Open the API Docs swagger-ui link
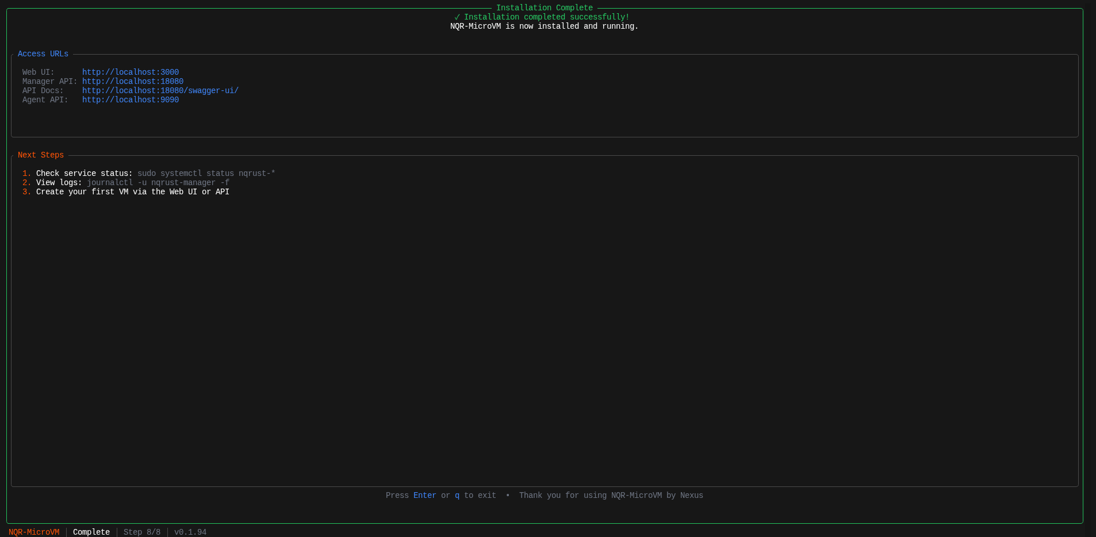The height and width of the screenshot is (537, 1096). (x=160, y=91)
